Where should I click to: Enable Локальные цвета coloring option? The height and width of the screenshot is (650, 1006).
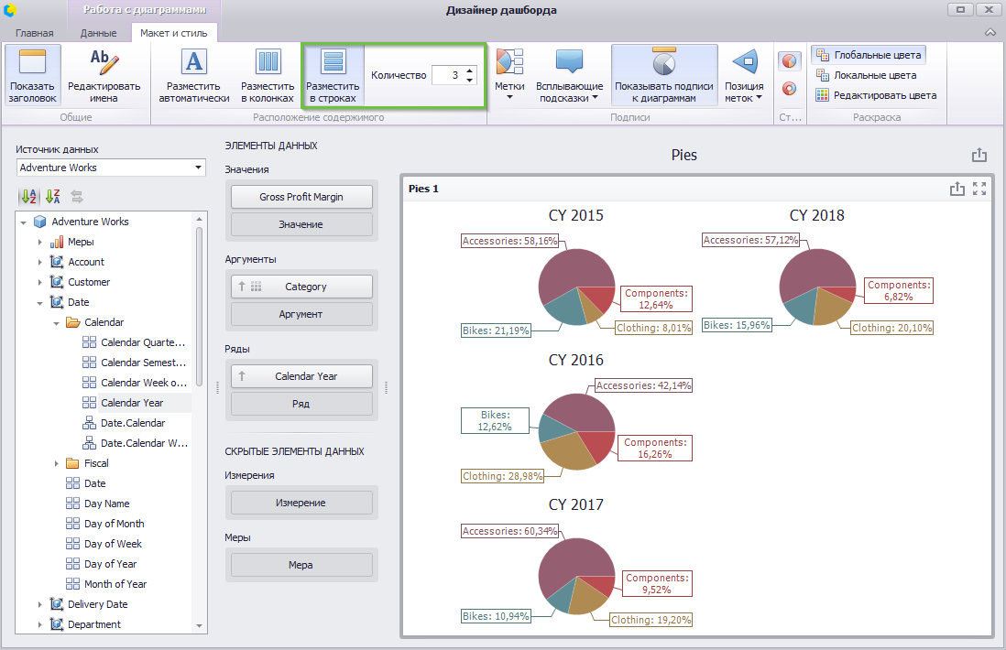[866, 75]
